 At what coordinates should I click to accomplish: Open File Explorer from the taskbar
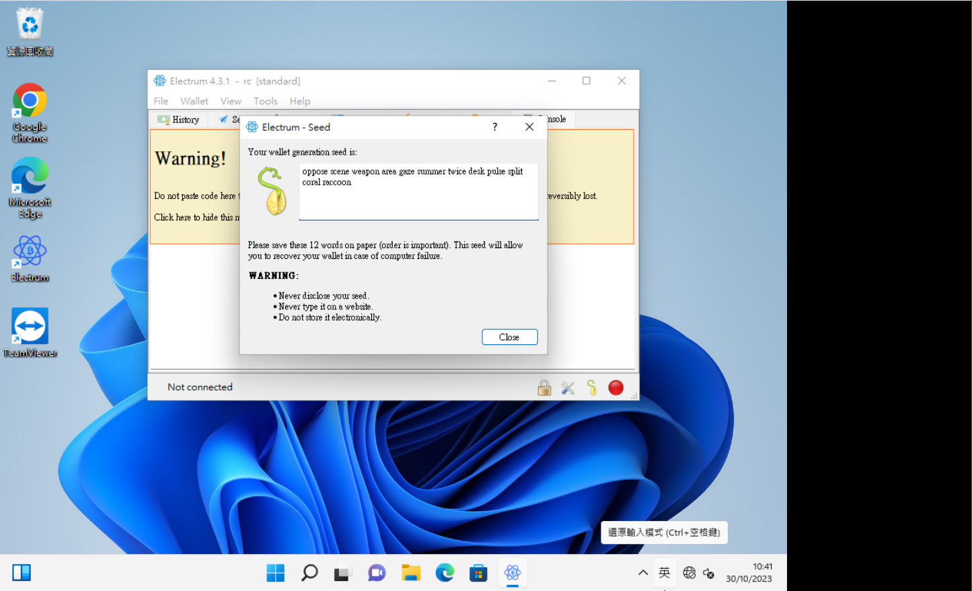(x=411, y=573)
